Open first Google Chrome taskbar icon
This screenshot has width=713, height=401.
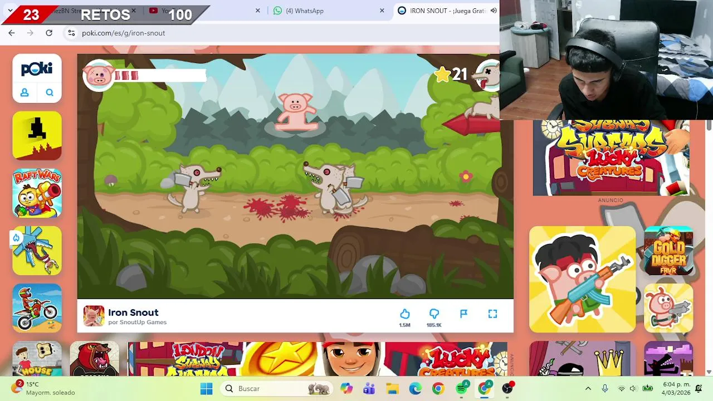(x=438, y=388)
